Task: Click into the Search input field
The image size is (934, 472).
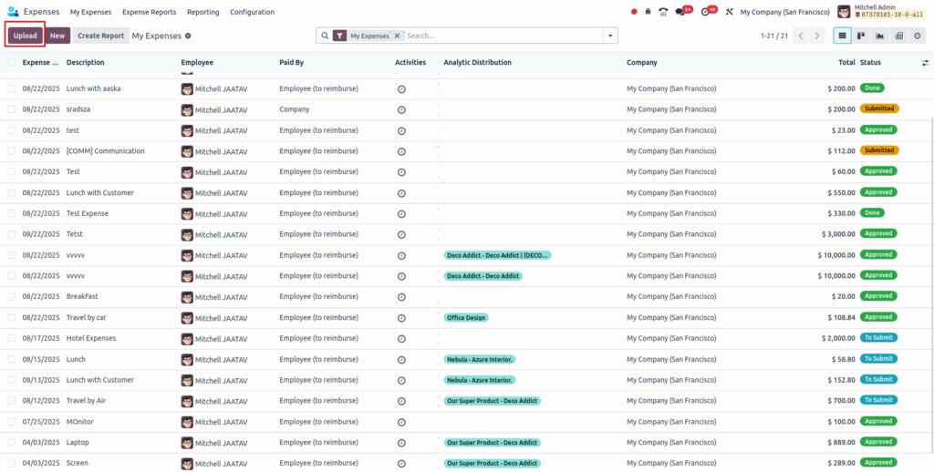Action: point(502,36)
